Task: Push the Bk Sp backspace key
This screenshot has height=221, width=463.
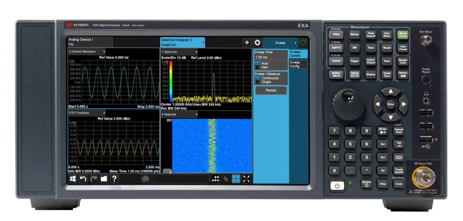Action: 383,131
